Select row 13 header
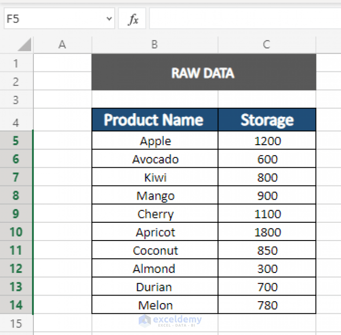 coord(16,286)
